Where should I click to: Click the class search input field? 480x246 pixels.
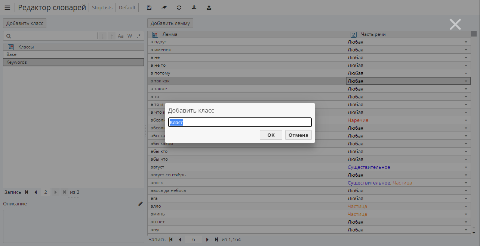tap(54, 36)
